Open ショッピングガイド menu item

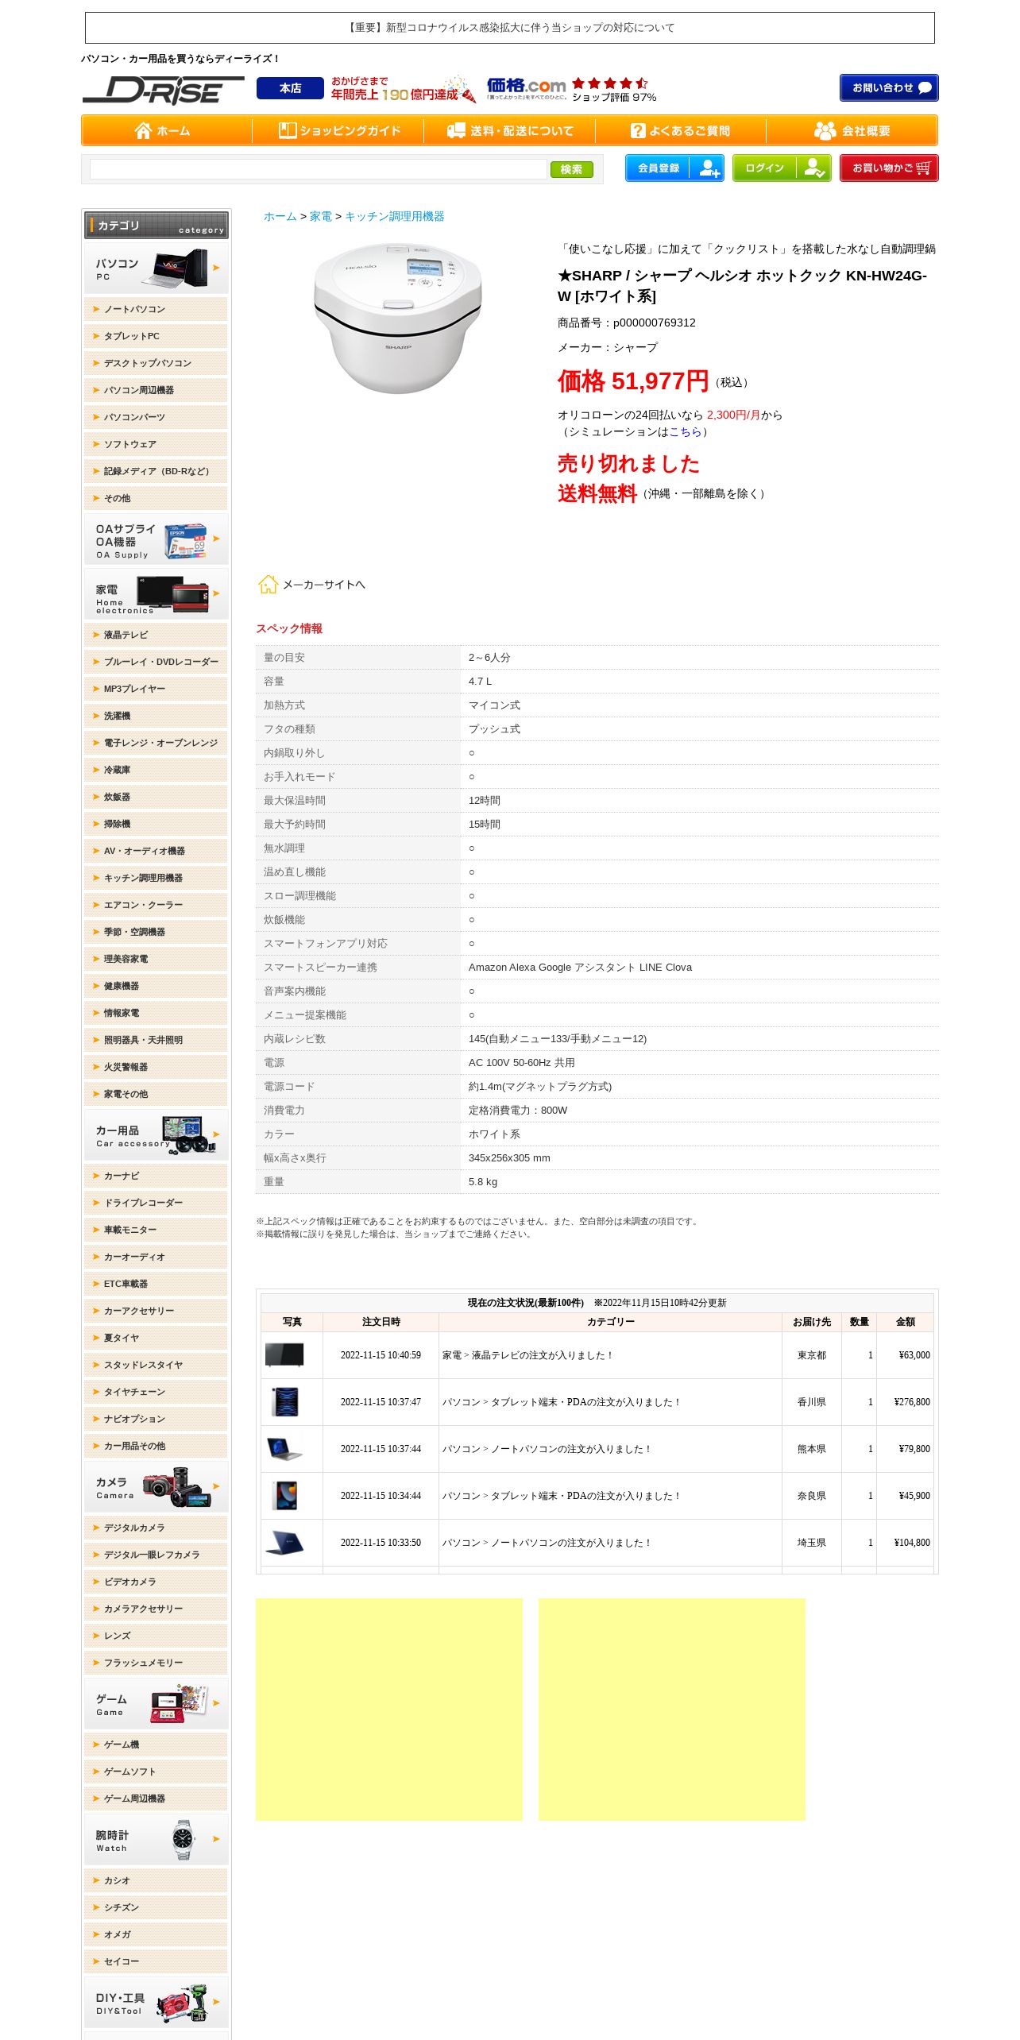point(339,130)
